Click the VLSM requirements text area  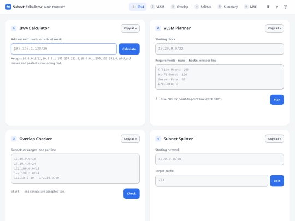coord(220,77)
